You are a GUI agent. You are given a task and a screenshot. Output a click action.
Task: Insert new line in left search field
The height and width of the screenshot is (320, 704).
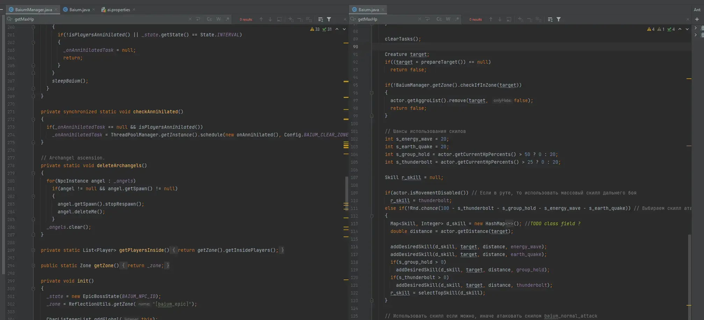pos(198,19)
